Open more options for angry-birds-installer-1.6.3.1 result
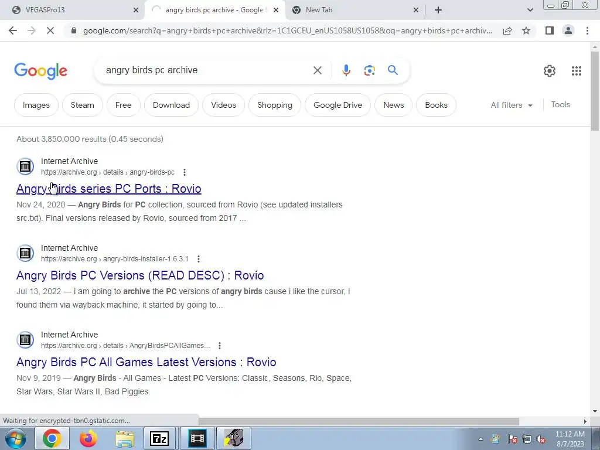Screen dimensions: 600x450 (x=198, y=259)
